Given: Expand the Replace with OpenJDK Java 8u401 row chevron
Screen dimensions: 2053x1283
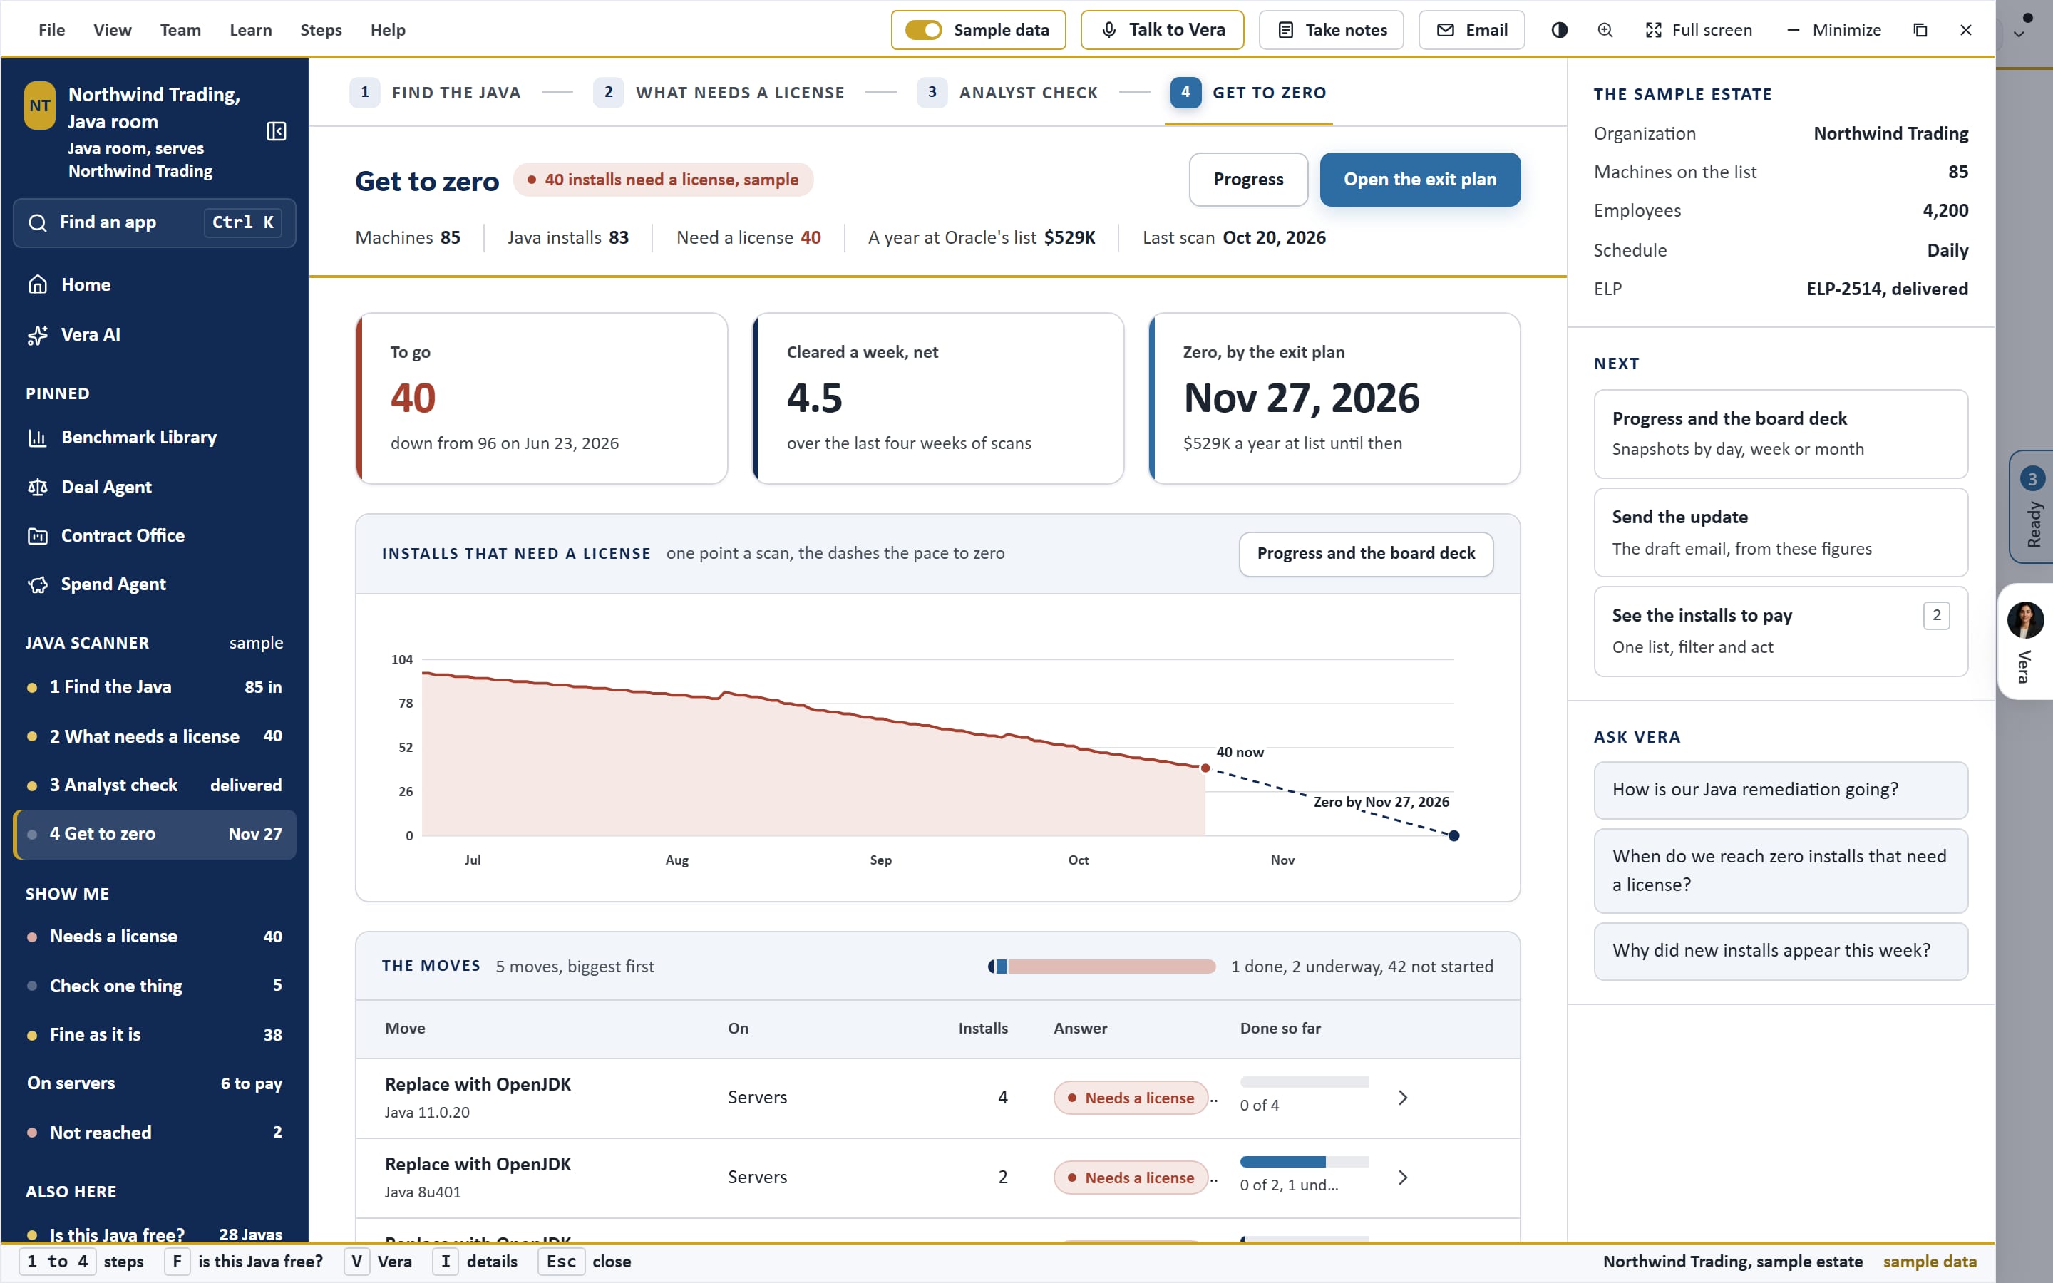Looking at the screenshot, I should [1403, 1178].
